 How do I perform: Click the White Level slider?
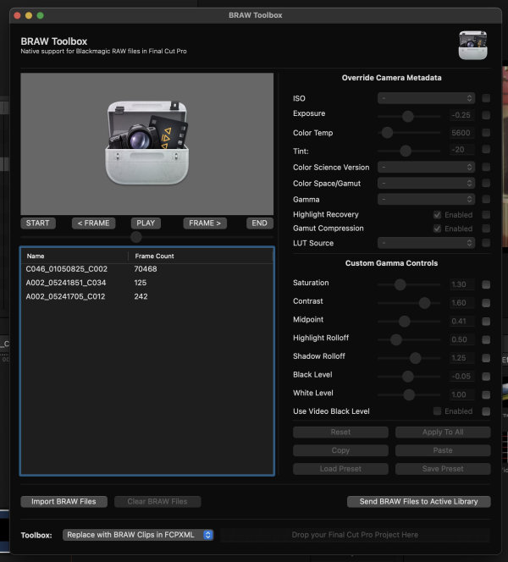pos(409,394)
